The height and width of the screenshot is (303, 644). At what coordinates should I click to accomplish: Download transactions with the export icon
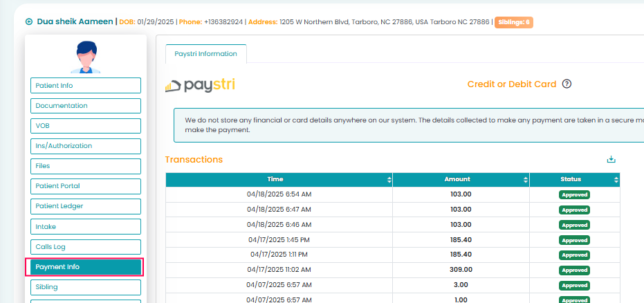[x=611, y=159]
